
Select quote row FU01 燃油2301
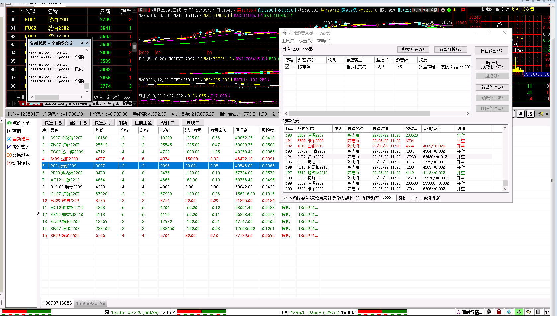pyautogui.click(x=69, y=20)
